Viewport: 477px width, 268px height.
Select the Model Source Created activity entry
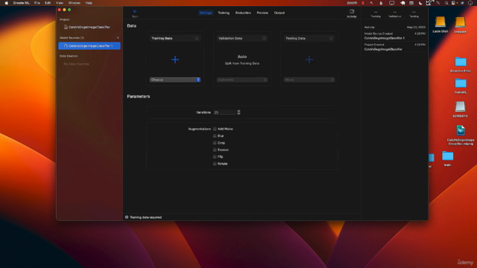(394, 36)
